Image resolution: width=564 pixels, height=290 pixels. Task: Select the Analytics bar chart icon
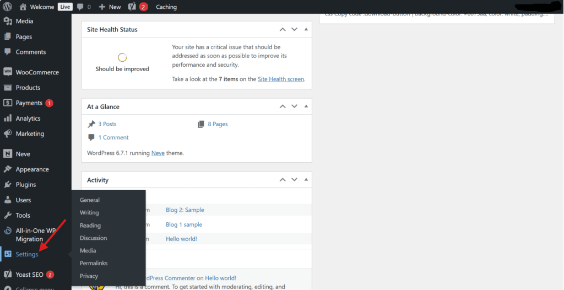point(8,118)
